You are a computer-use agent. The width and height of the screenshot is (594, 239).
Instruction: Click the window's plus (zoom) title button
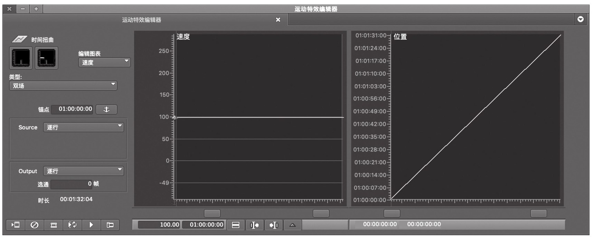36,9
